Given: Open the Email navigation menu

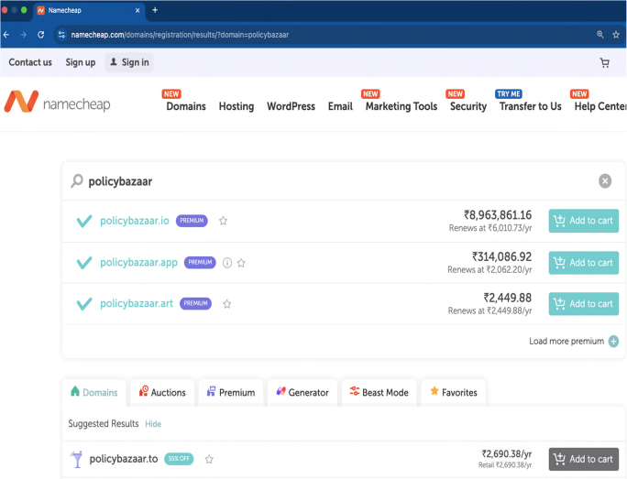Looking at the screenshot, I should click(x=340, y=106).
